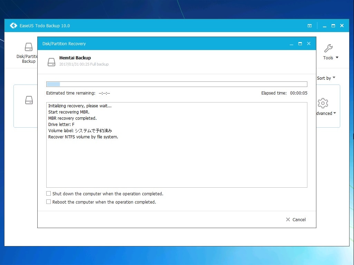This screenshot has width=354, height=265.
Task: Click the 'Drive letter: F' log line
Action: pos(61,125)
